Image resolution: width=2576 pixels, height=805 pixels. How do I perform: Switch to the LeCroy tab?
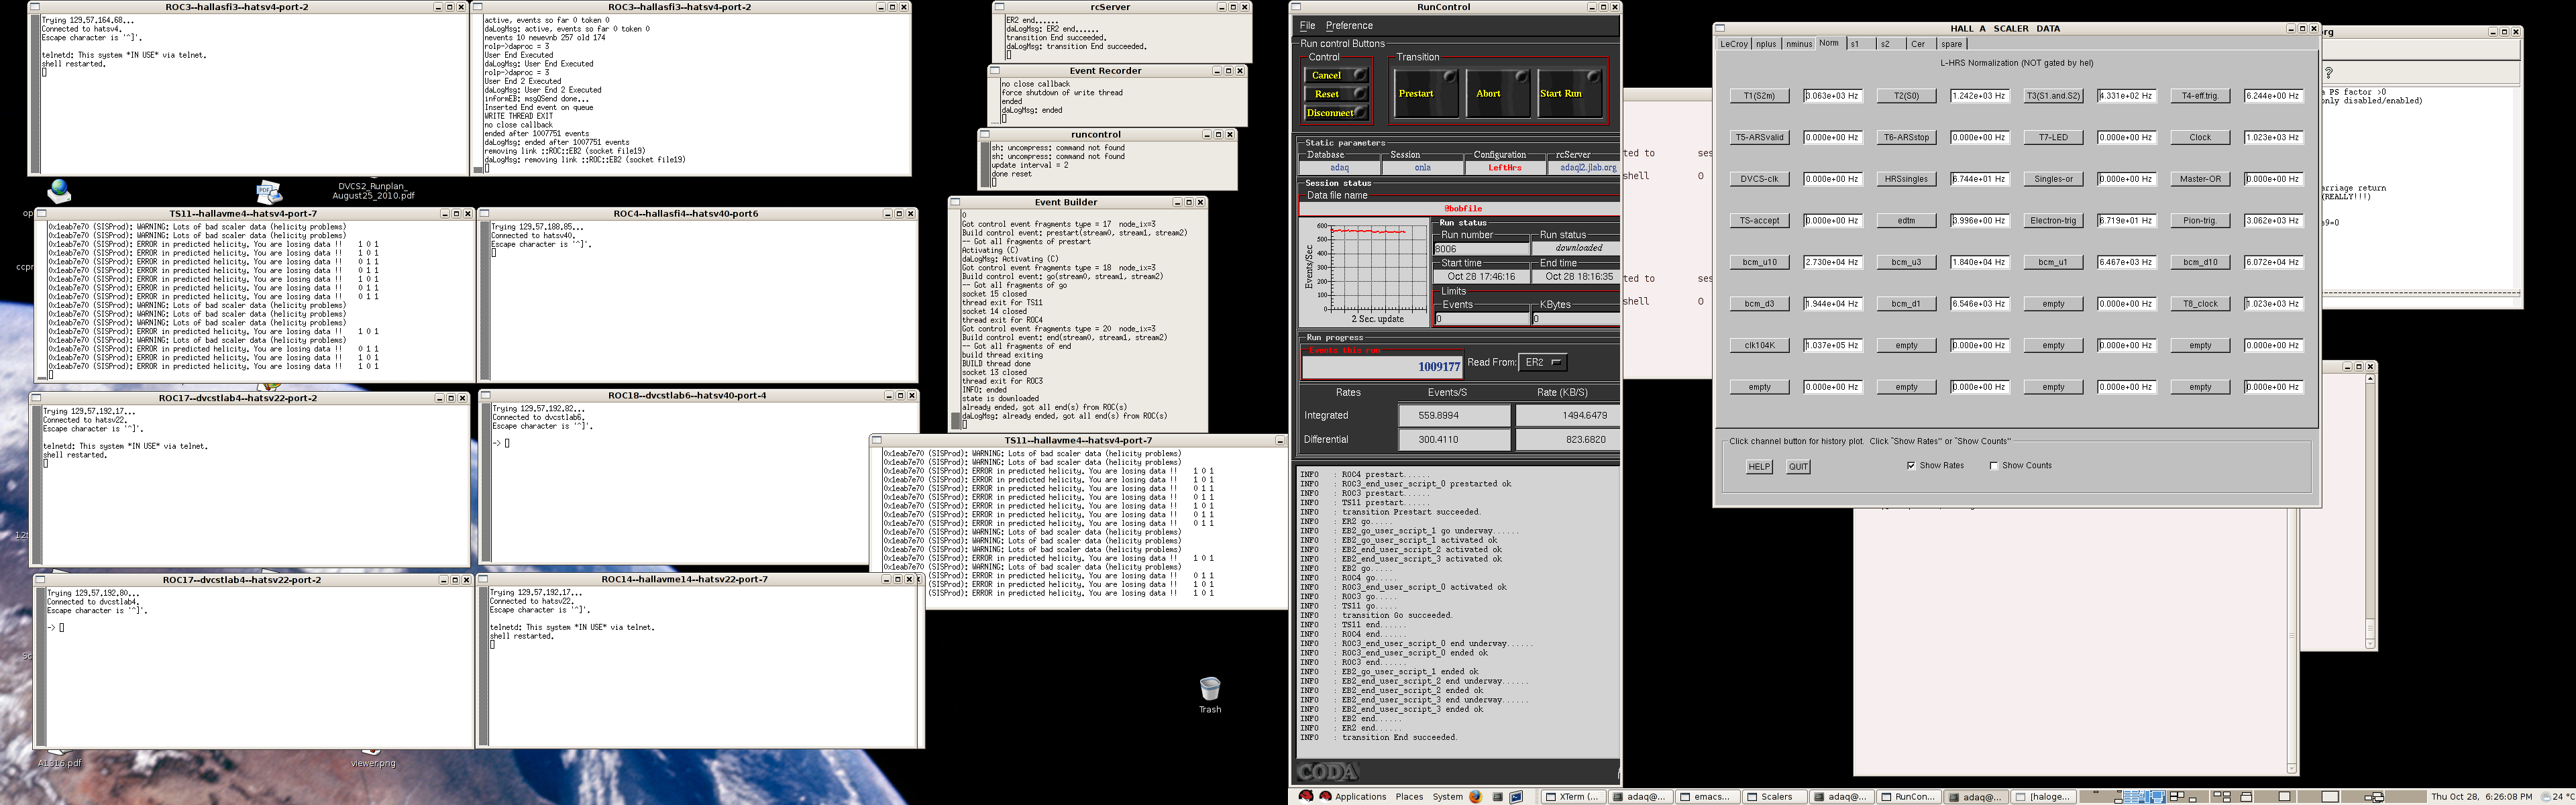1734,44
